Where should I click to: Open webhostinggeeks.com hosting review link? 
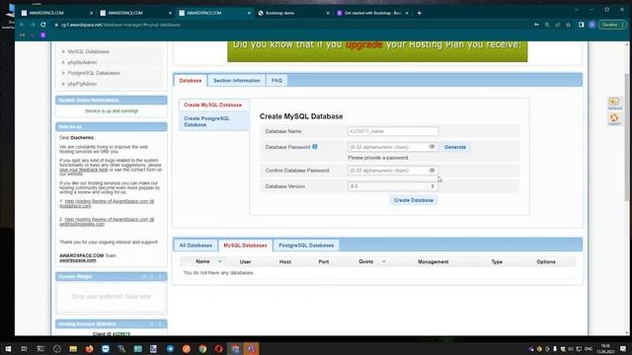click(107, 221)
